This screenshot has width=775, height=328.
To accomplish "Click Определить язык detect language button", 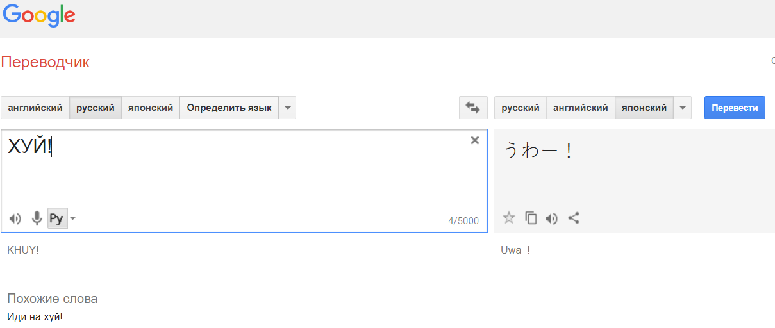I will (229, 108).
